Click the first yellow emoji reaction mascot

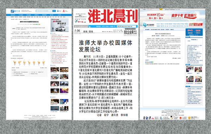pos(15,62)
